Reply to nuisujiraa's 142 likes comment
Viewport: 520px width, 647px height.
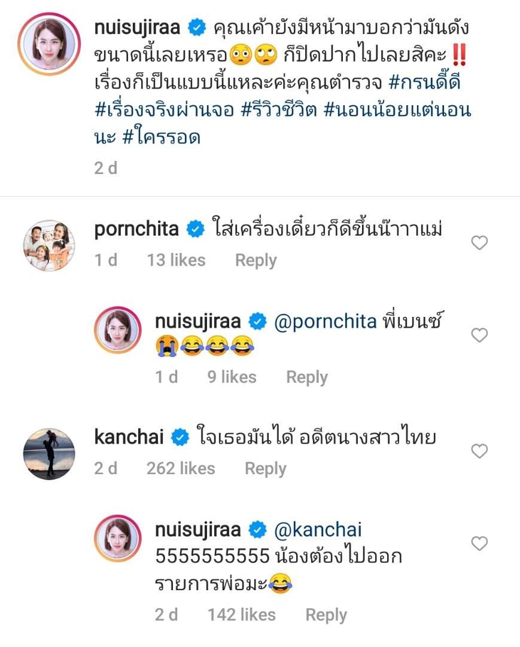click(x=326, y=615)
